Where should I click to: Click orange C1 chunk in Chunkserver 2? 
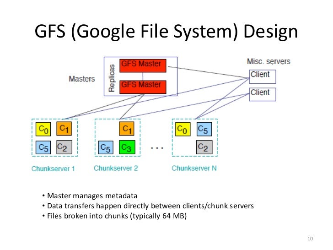[127, 129]
